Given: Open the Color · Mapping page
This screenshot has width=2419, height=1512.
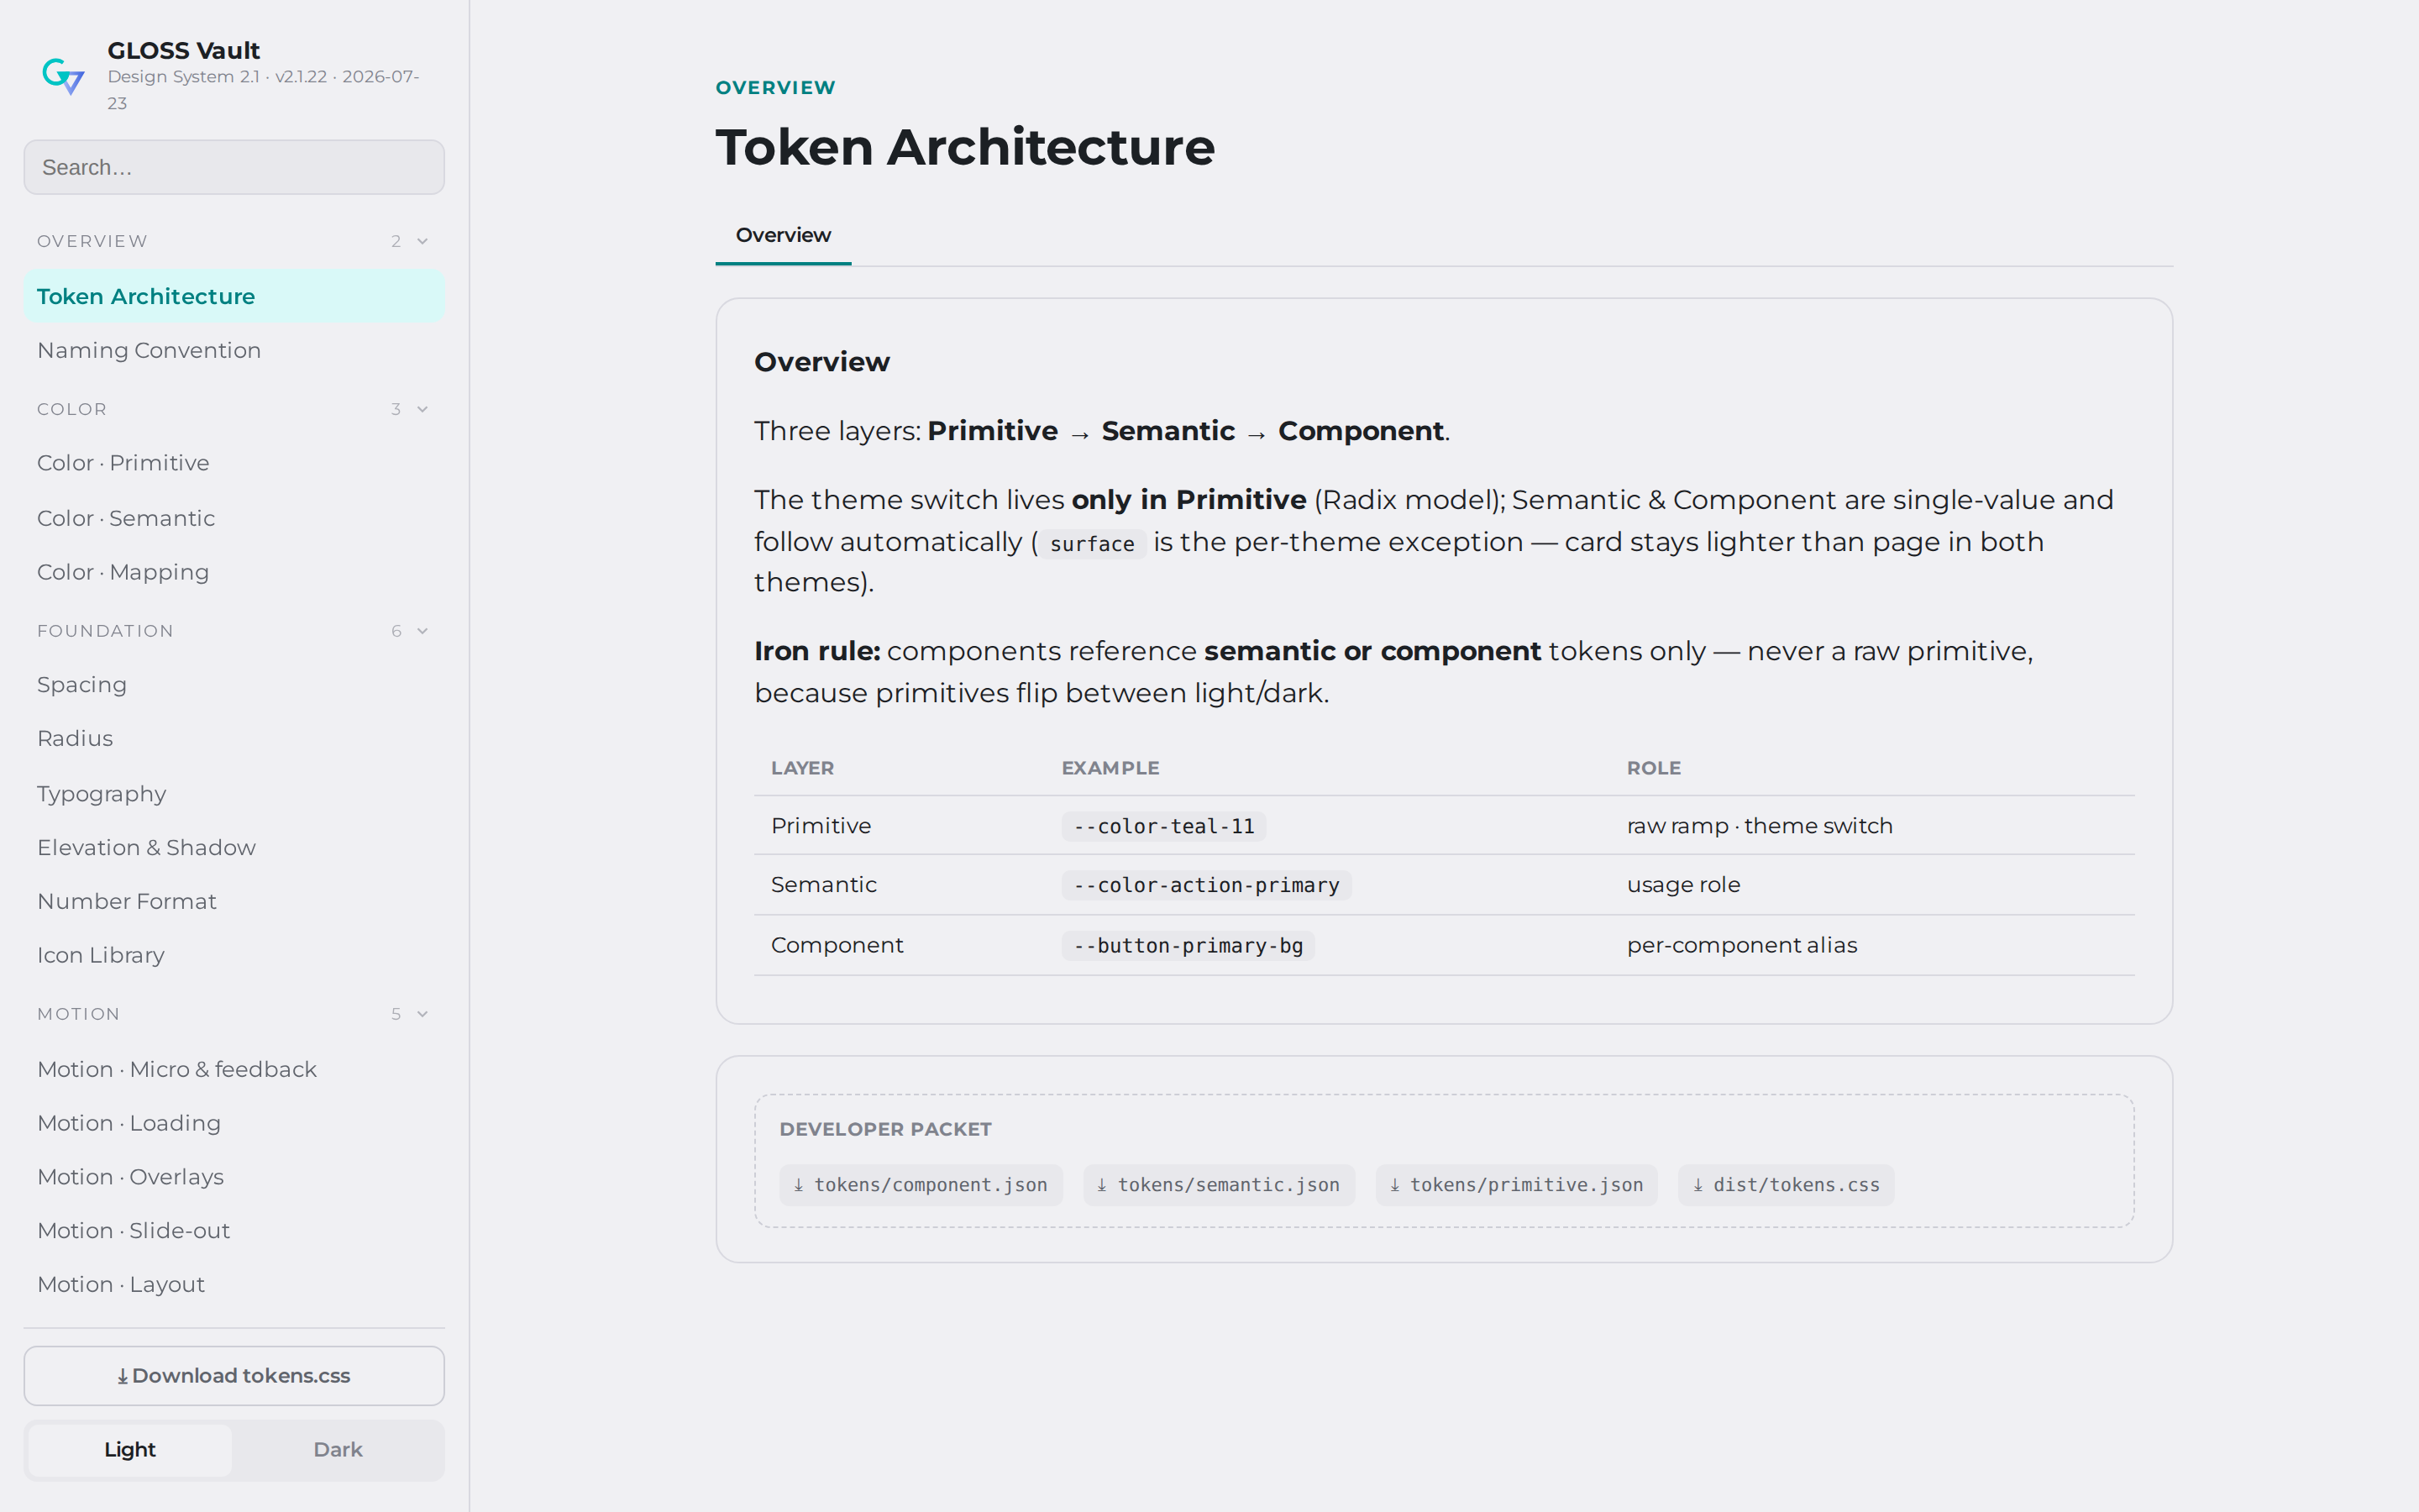Looking at the screenshot, I should point(234,572).
